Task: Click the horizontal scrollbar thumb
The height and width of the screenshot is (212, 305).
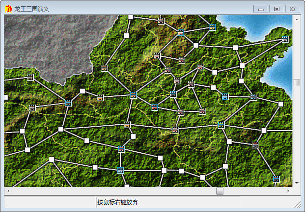Action: [x=220, y=191]
